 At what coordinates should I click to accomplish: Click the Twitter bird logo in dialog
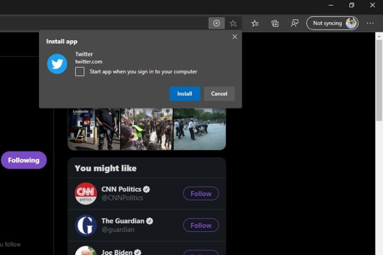pos(57,64)
